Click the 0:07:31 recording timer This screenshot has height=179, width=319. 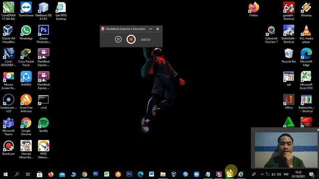146,40
